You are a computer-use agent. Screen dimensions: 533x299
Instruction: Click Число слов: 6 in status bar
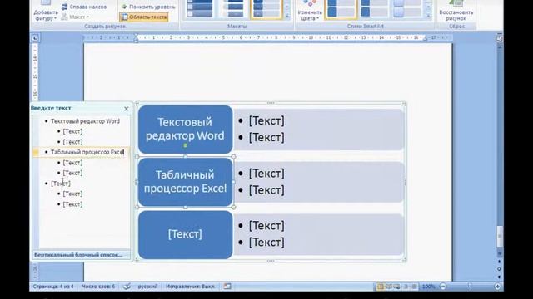pos(98,287)
